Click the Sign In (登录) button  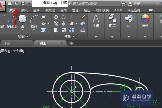[134, 4]
